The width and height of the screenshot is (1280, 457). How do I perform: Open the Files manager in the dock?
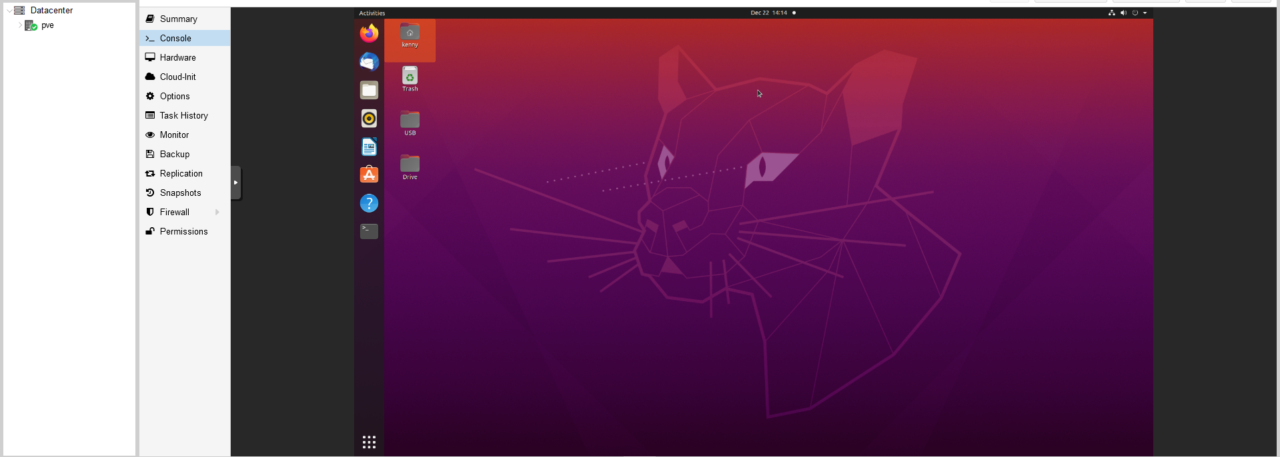pyautogui.click(x=369, y=90)
